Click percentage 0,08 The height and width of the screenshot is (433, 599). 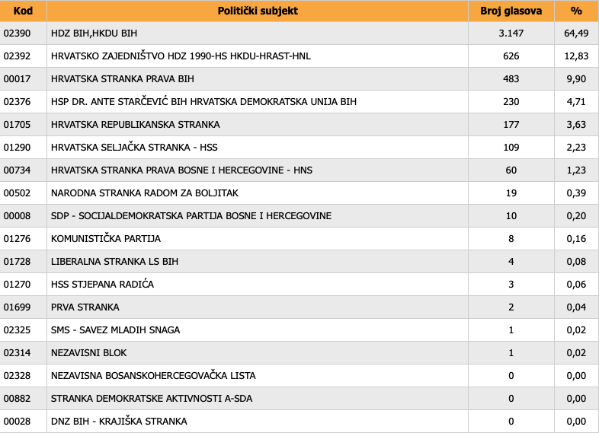coord(576,262)
